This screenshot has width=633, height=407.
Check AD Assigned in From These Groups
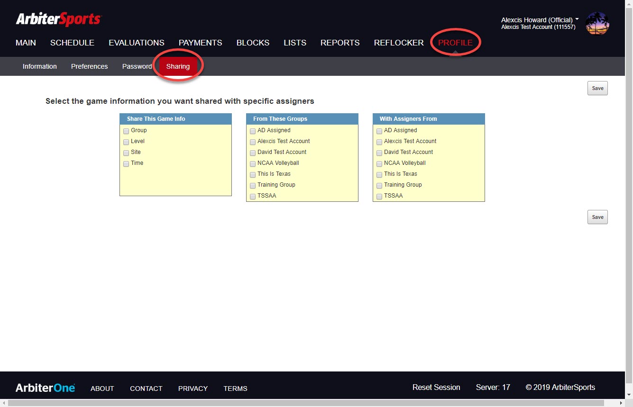point(253,131)
